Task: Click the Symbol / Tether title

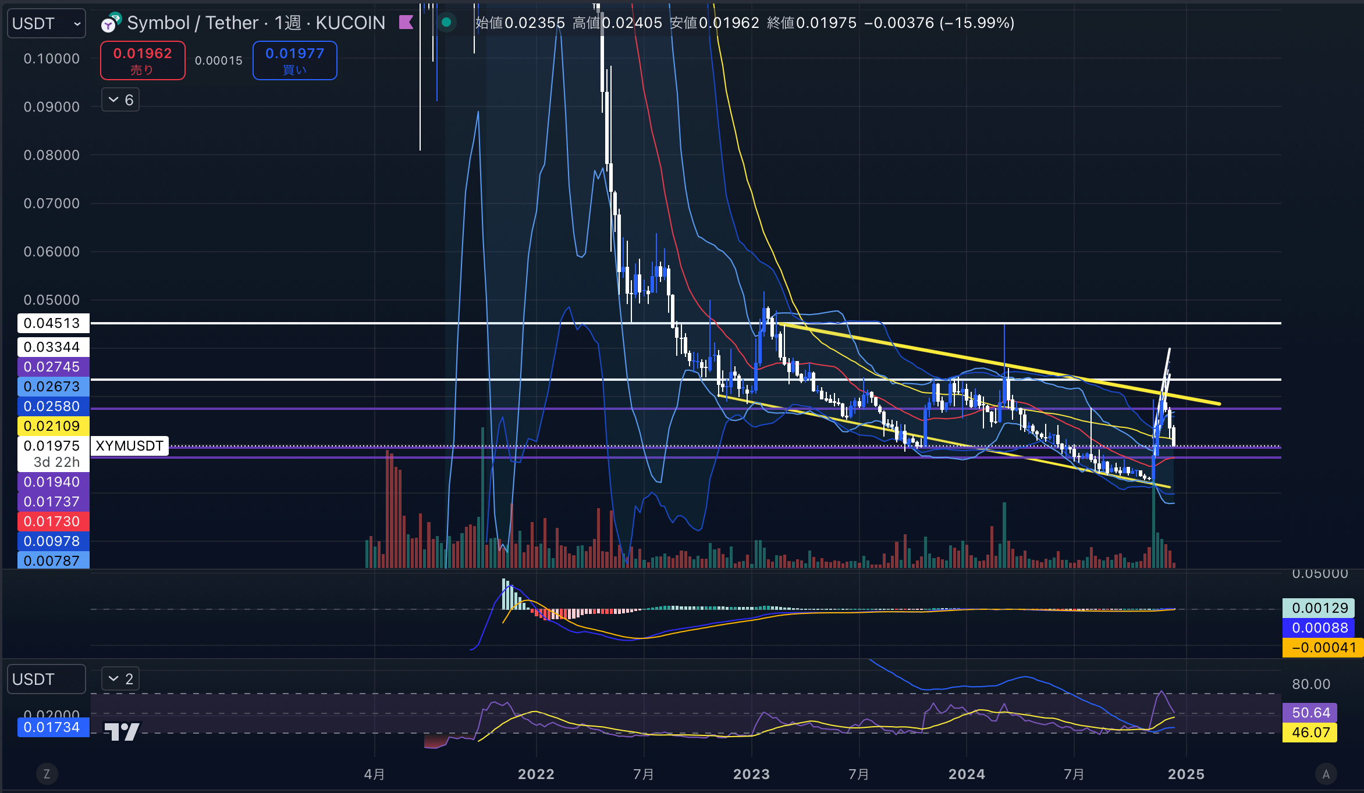Action: (x=193, y=23)
